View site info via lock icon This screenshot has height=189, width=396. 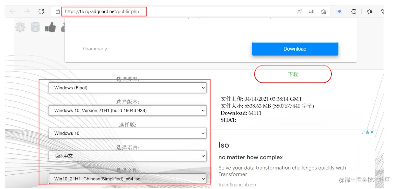(x=58, y=11)
